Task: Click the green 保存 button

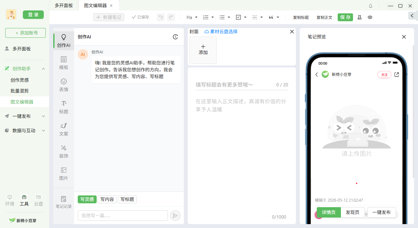Action: pos(345,17)
